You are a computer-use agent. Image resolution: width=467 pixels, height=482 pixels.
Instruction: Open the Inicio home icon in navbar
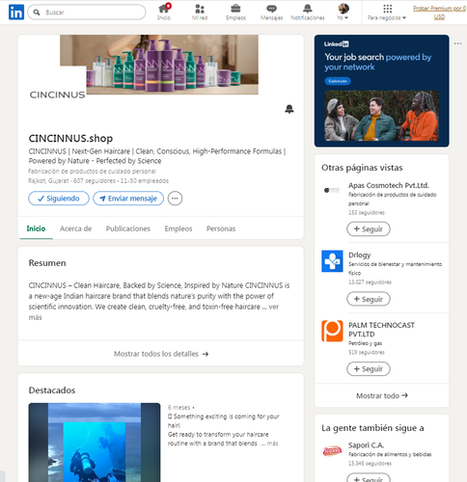click(164, 13)
